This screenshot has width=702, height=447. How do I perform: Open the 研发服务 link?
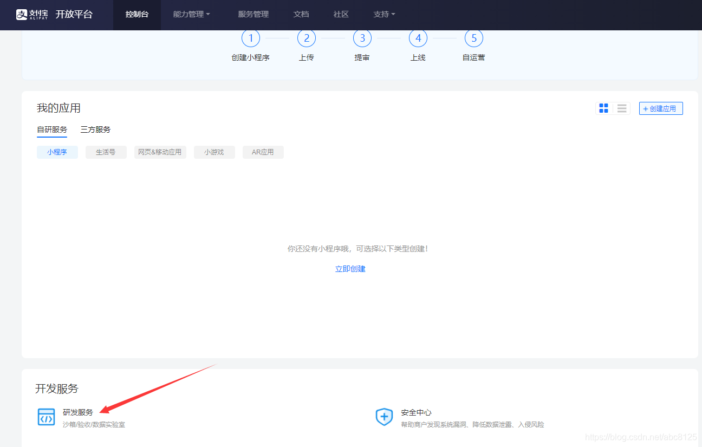(x=78, y=412)
